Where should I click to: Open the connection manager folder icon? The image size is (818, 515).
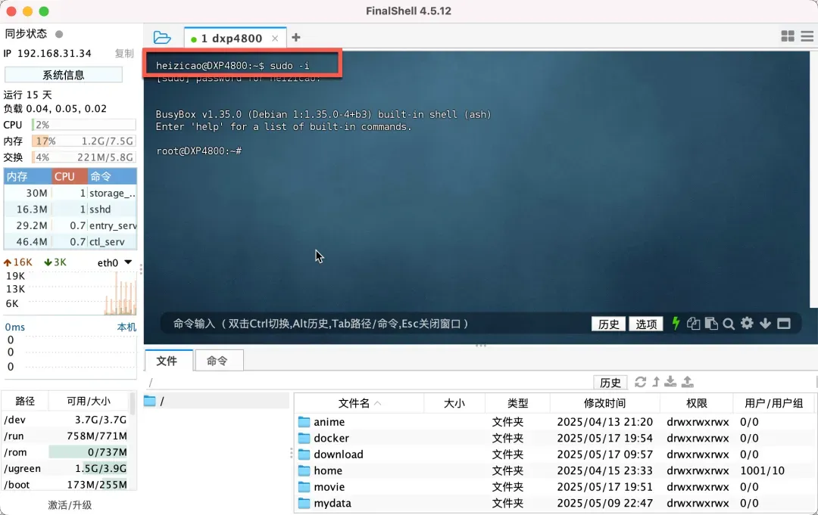(162, 38)
